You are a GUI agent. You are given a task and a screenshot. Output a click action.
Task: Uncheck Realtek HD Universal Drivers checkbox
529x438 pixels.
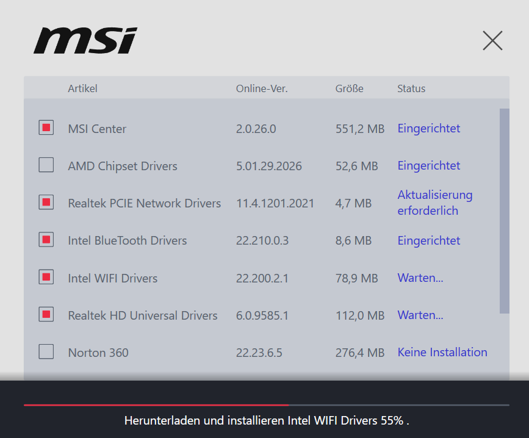tap(46, 314)
